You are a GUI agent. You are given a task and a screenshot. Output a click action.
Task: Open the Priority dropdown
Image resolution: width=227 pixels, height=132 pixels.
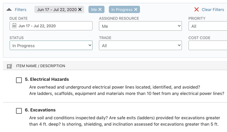pyautogui.click(x=208, y=26)
